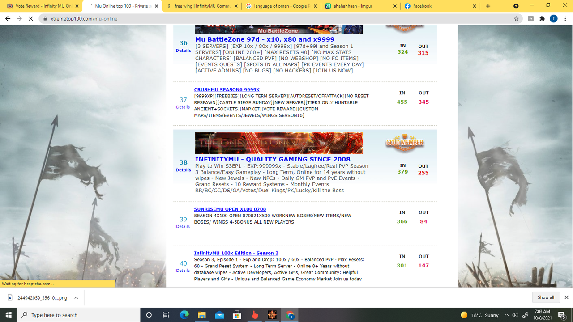Click OUT count 255 for InfinityMU
This screenshot has width=573, height=322.
coord(423,173)
